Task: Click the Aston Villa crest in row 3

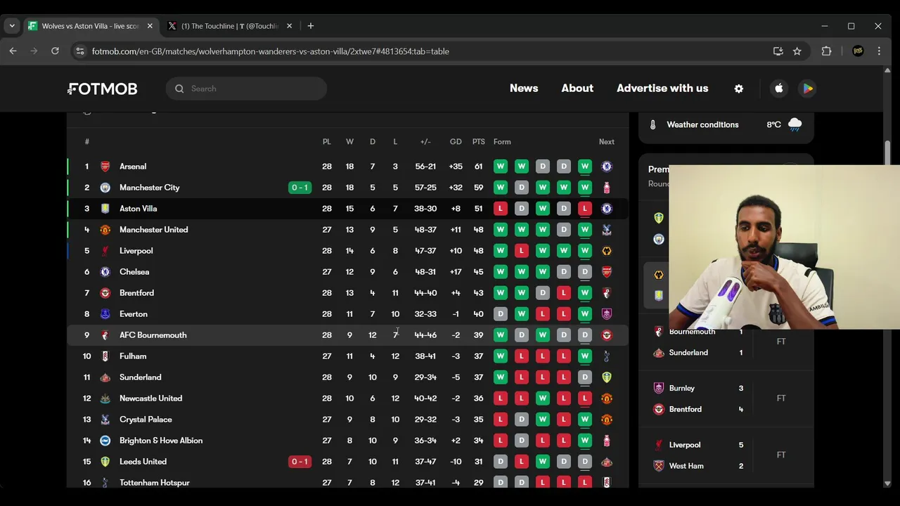Action: point(105,209)
